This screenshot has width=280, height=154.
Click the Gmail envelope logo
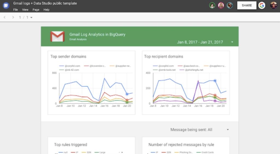coord(57,36)
